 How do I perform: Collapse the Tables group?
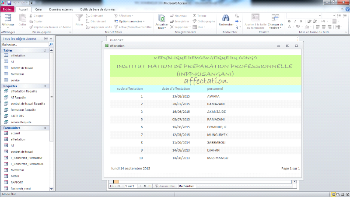click(45, 50)
